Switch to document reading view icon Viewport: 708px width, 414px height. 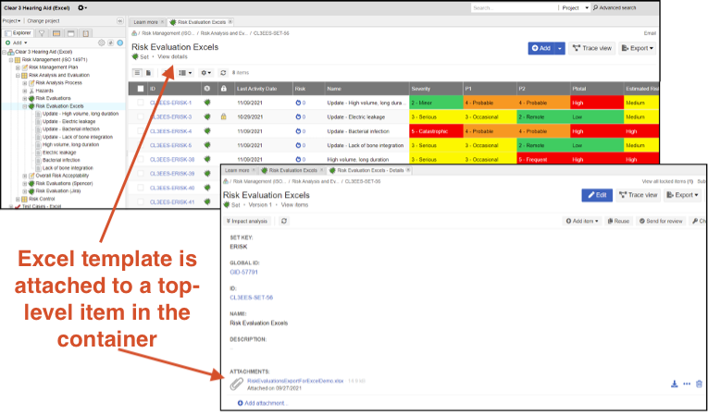(x=148, y=73)
